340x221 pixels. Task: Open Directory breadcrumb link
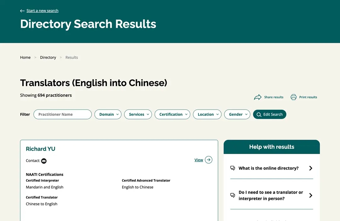pos(48,57)
